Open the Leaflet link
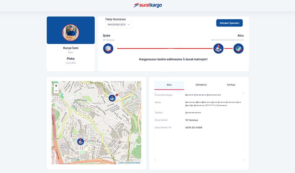The image size is (295, 173). point(121,163)
